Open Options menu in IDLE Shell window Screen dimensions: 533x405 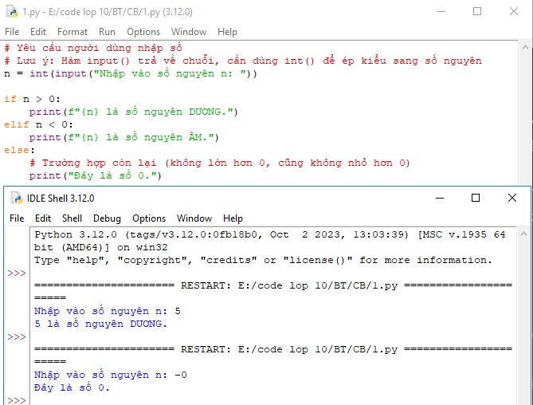point(149,218)
